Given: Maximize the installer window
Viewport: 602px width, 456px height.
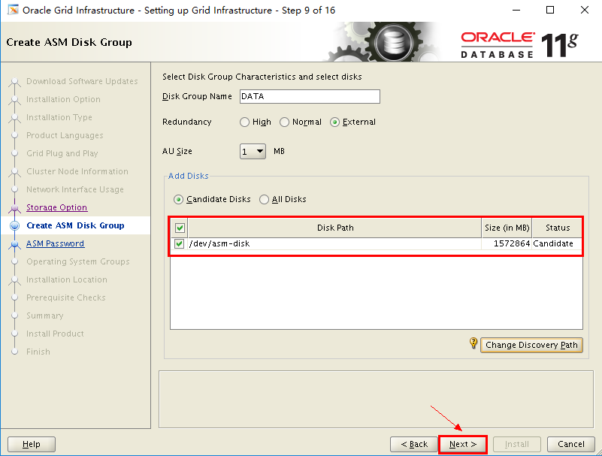Looking at the screenshot, I should pos(550,10).
